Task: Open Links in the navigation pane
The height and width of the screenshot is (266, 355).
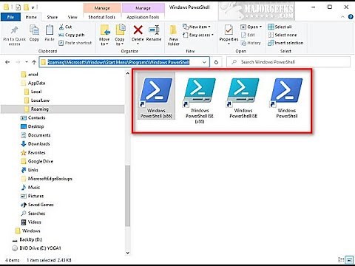Action: click(30, 170)
